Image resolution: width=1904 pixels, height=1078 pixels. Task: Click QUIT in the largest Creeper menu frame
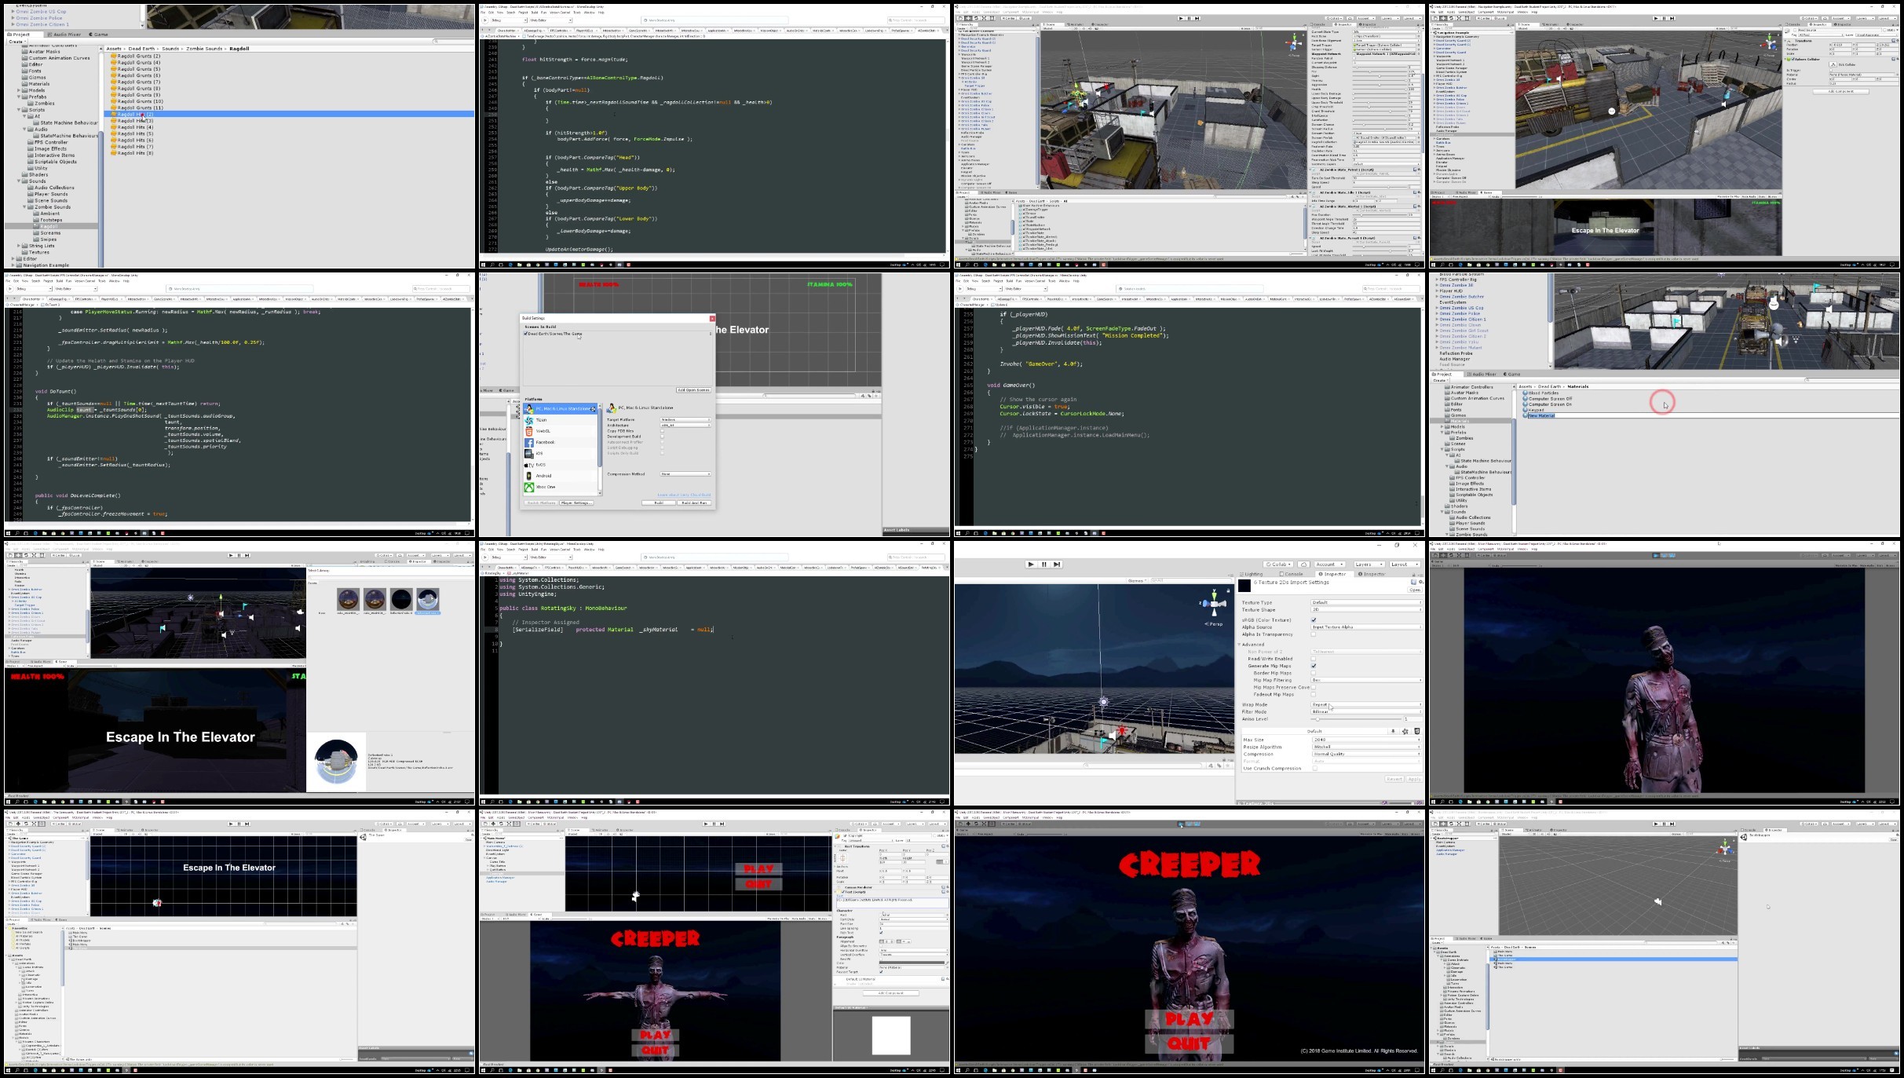pyautogui.click(x=1189, y=1043)
